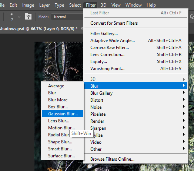Apply the Average blur filter
The image size is (194, 171).
(62, 86)
